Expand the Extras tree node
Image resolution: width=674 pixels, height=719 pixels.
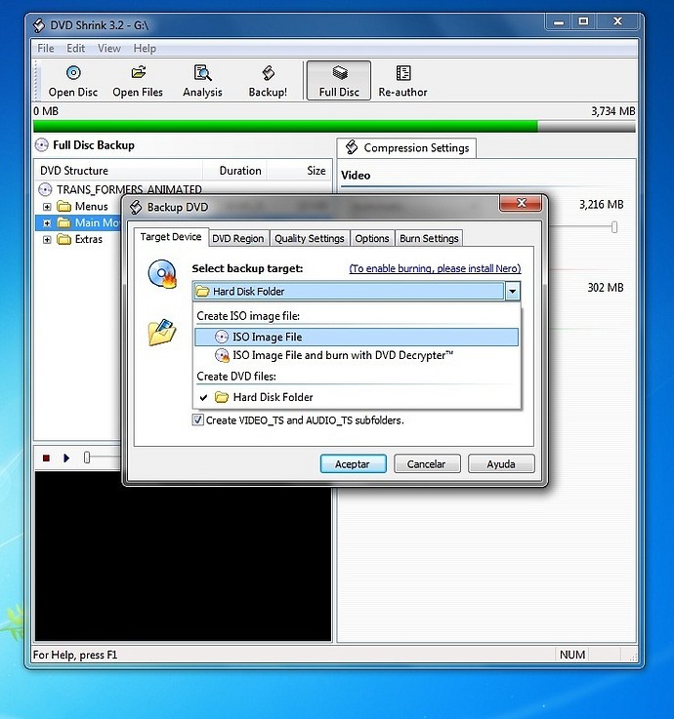point(47,240)
